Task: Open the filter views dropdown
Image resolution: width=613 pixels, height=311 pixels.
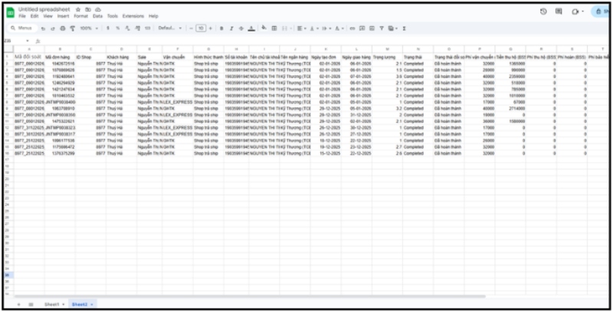Action: click(x=392, y=28)
